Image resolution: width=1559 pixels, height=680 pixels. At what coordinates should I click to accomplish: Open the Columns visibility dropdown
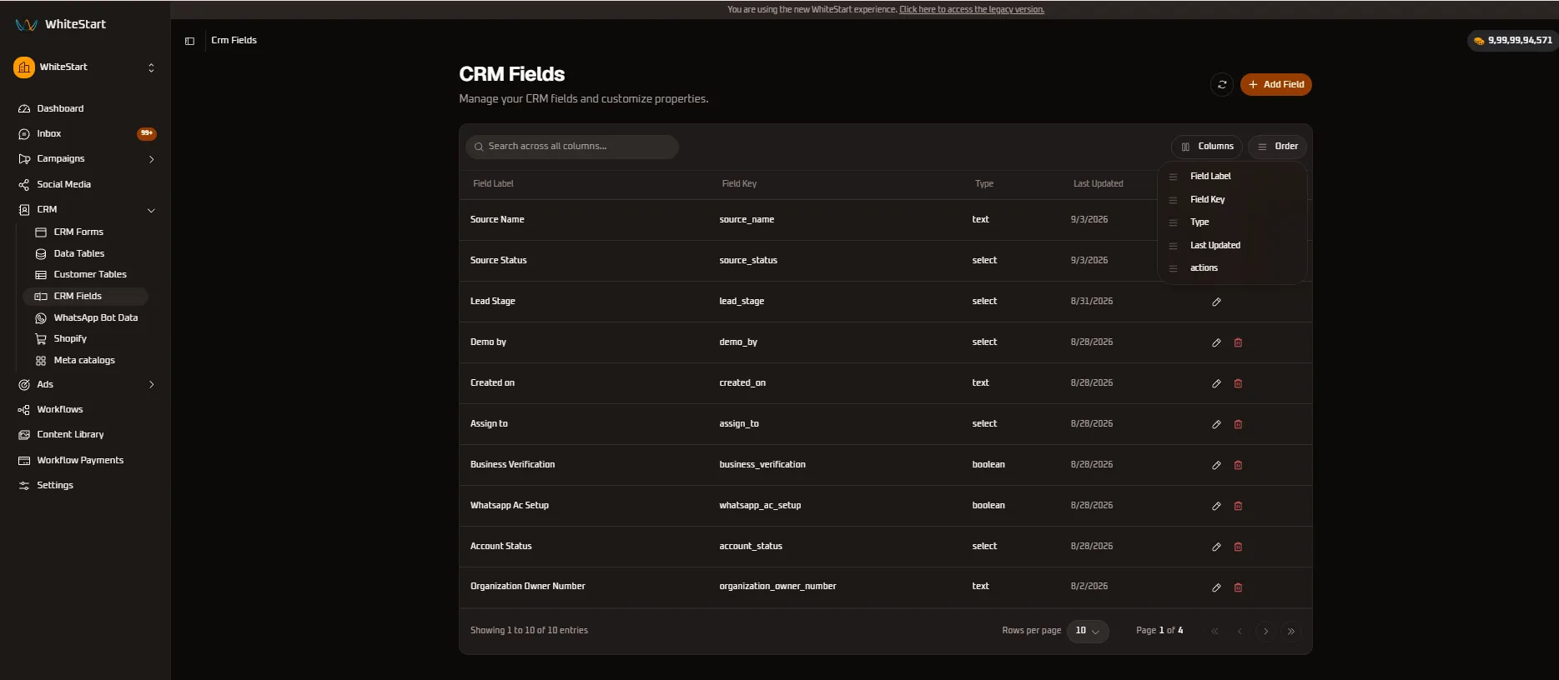pos(1207,147)
